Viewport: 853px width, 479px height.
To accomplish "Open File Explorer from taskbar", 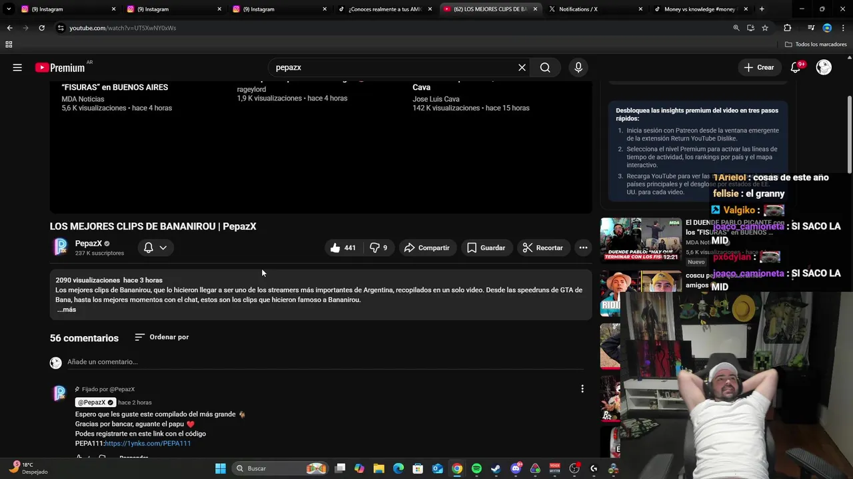I will point(379,468).
